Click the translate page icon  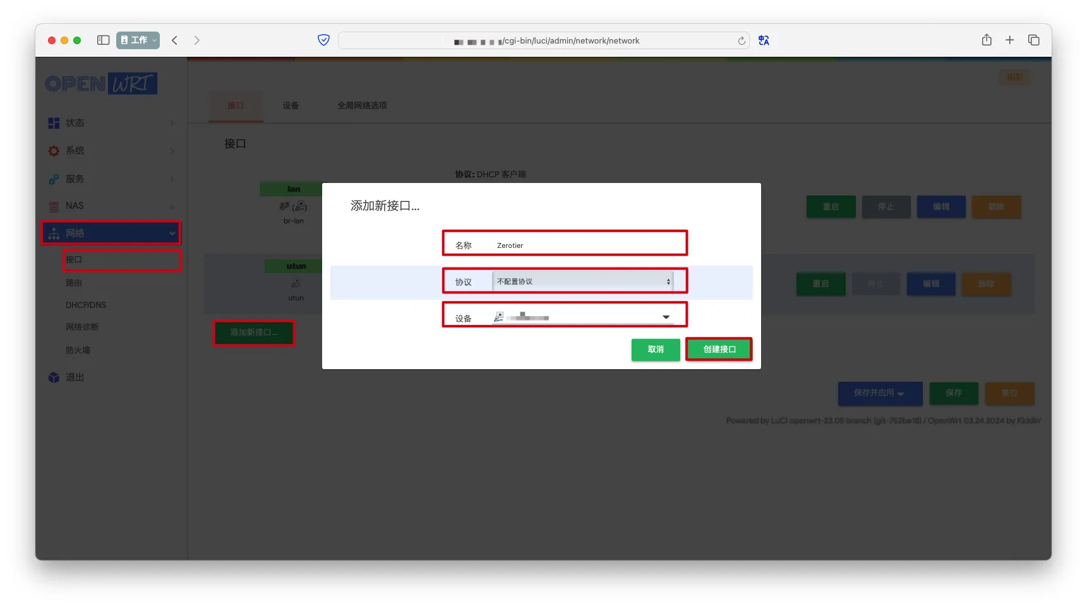[764, 40]
